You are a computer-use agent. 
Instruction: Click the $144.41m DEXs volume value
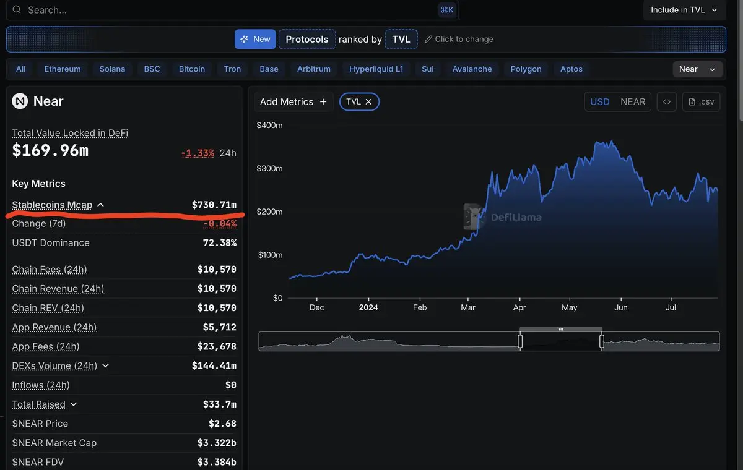pyautogui.click(x=214, y=365)
